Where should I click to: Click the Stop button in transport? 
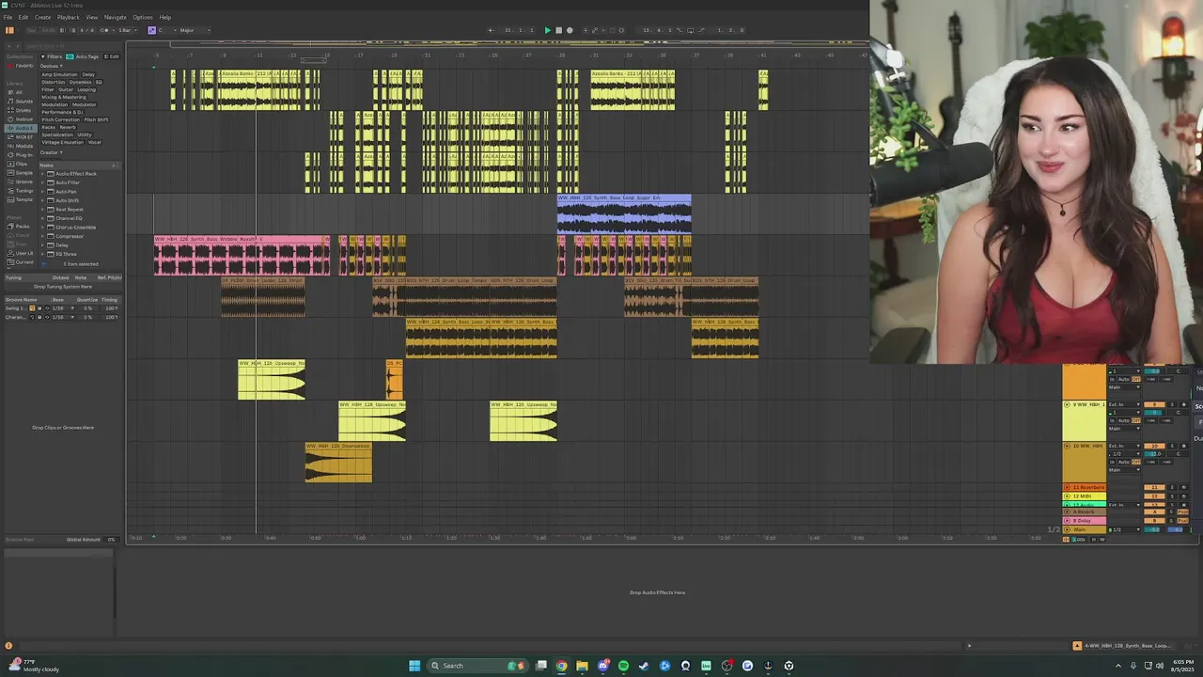pyautogui.click(x=558, y=30)
